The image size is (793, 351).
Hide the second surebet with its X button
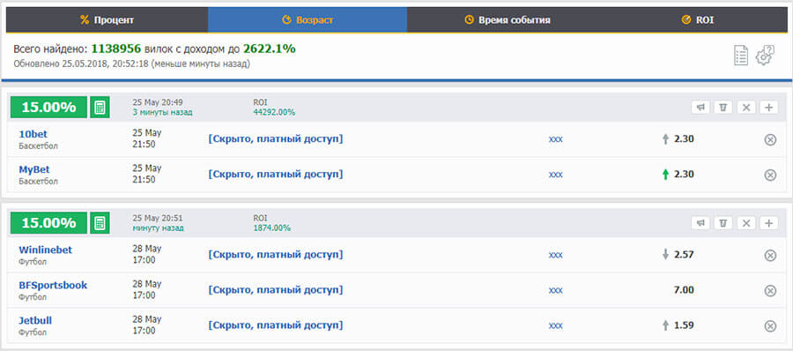(x=746, y=223)
